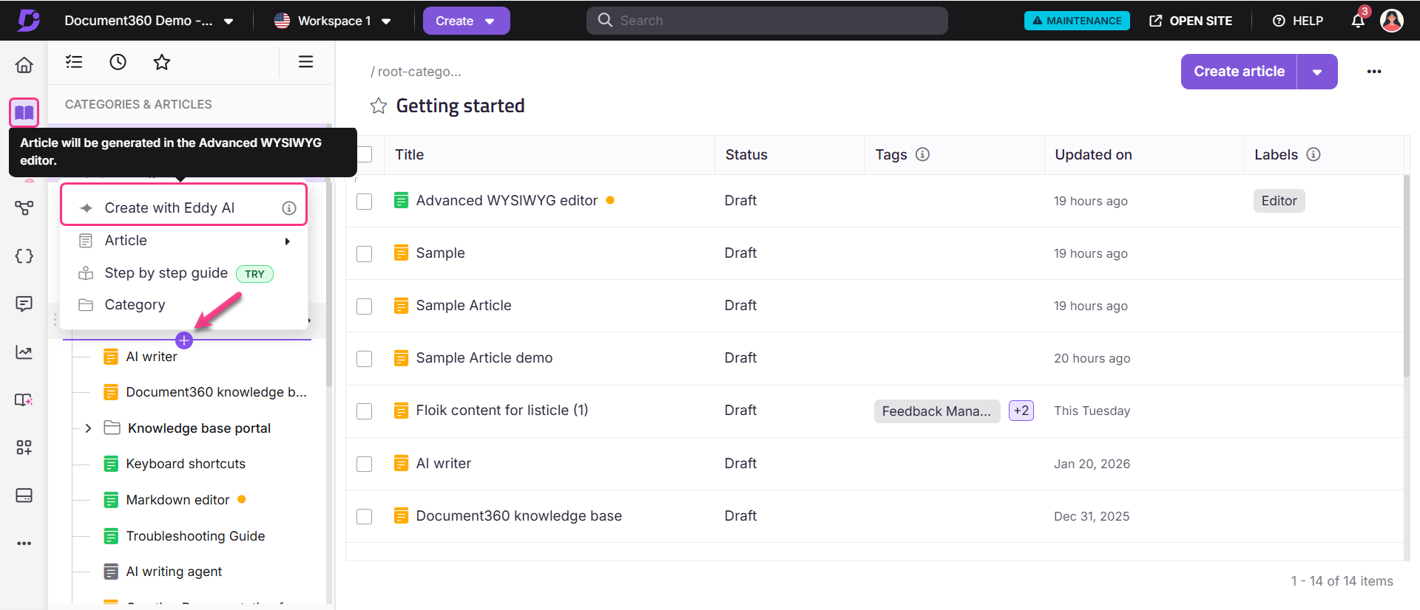
Task: Tick the Floik content for listicle checkbox
Action: click(364, 411)
